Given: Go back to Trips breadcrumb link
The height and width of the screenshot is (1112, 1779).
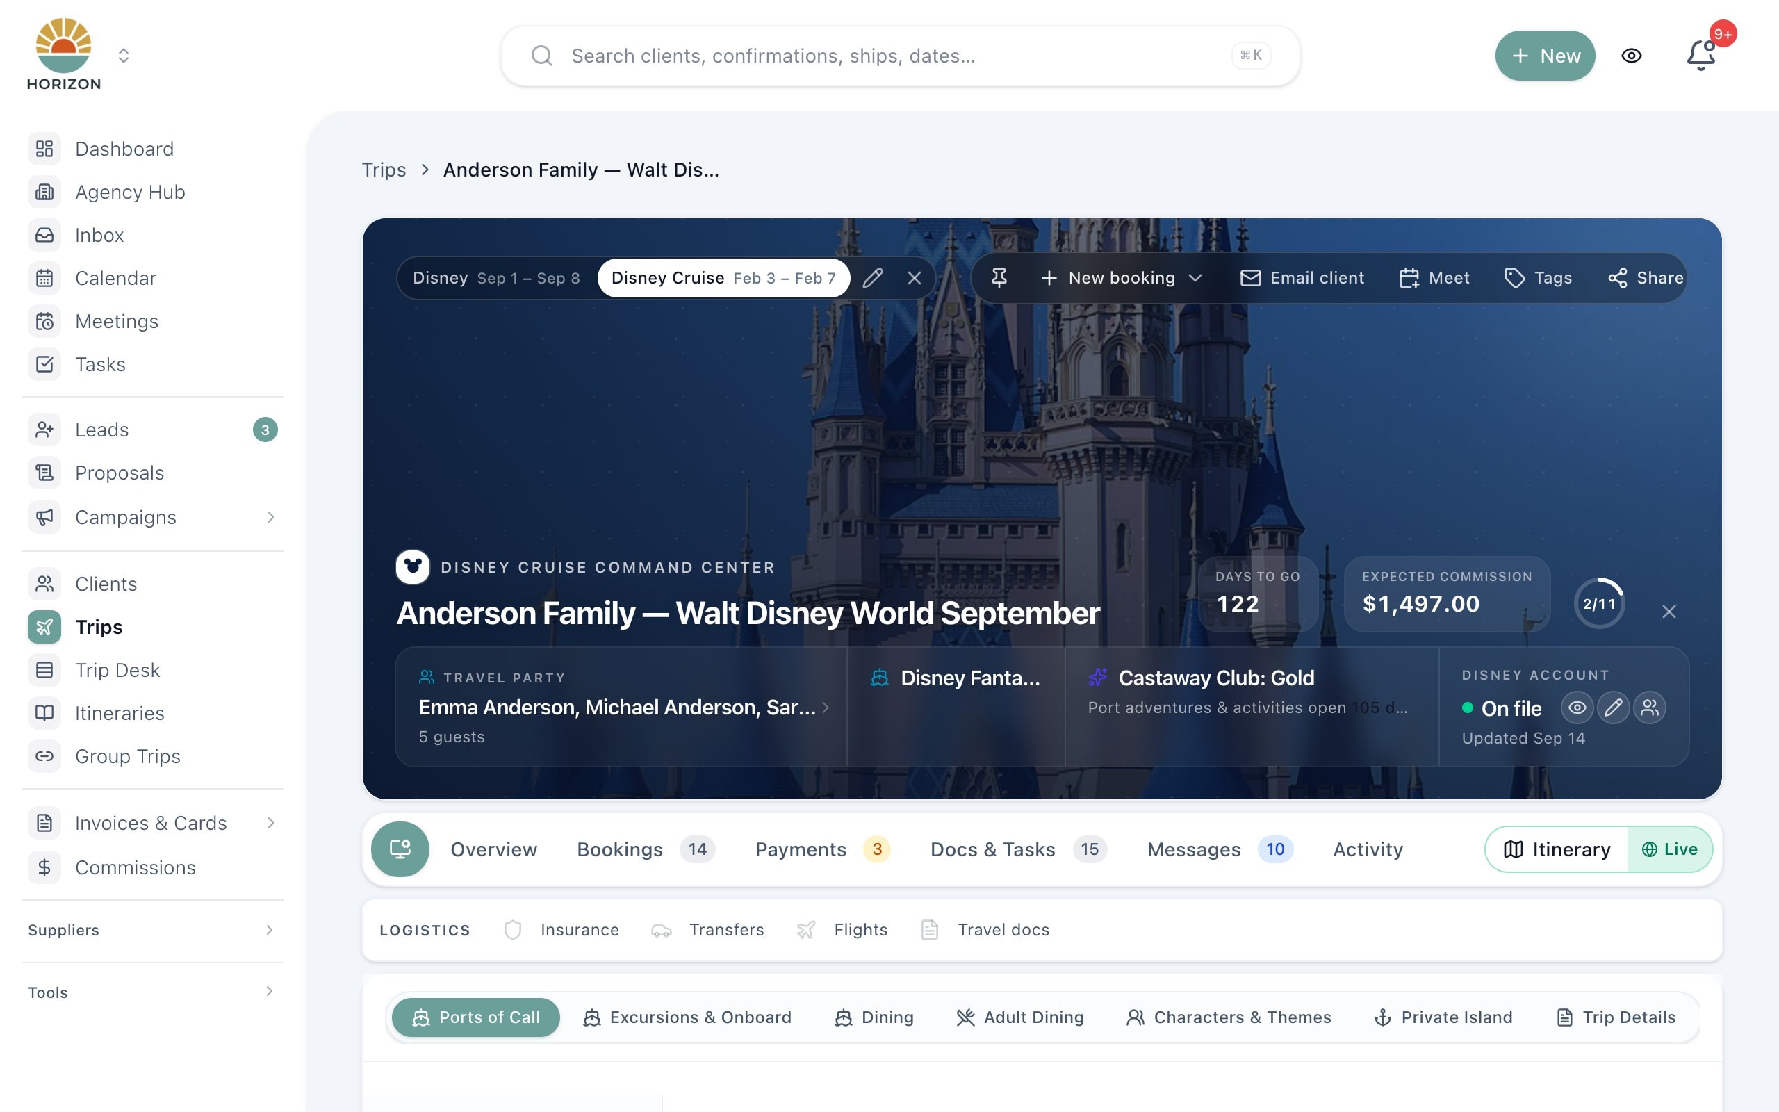Looking at the screenshot, I should tap(384, 170).
